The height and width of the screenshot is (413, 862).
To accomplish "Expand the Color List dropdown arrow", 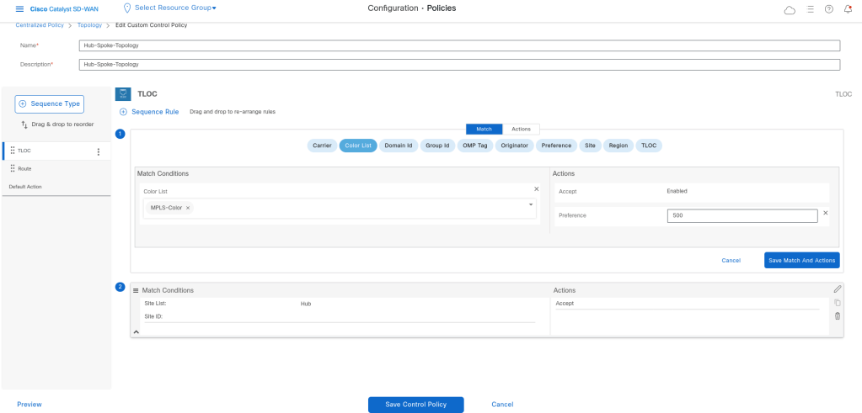I will click(x=531, y=205).
